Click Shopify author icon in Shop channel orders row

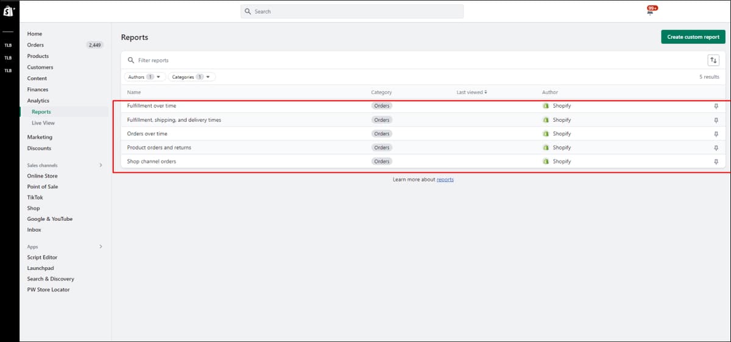(546, 161)
